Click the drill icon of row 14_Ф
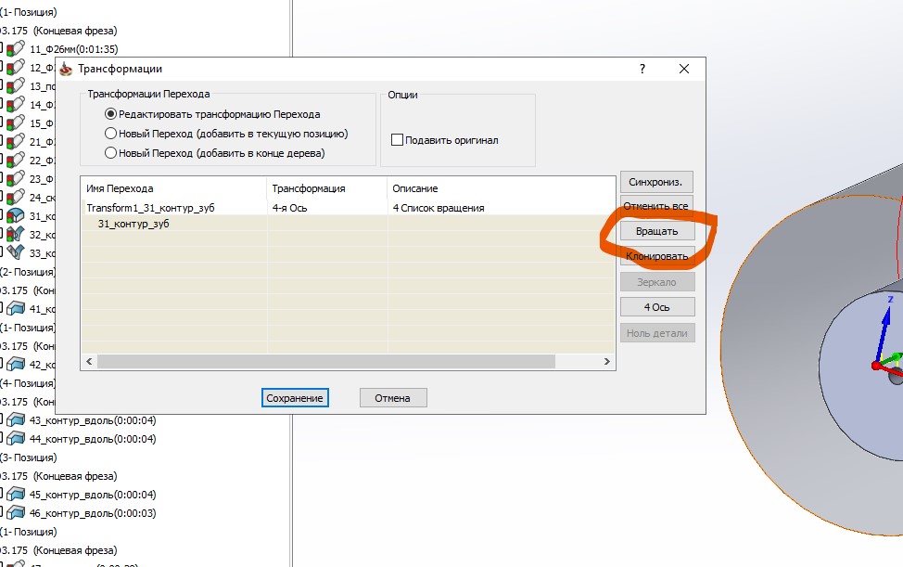 16,104
